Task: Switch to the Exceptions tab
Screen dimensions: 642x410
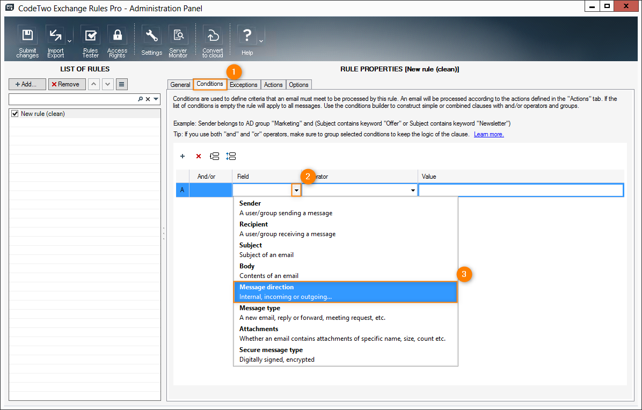Action: [244, 85]
